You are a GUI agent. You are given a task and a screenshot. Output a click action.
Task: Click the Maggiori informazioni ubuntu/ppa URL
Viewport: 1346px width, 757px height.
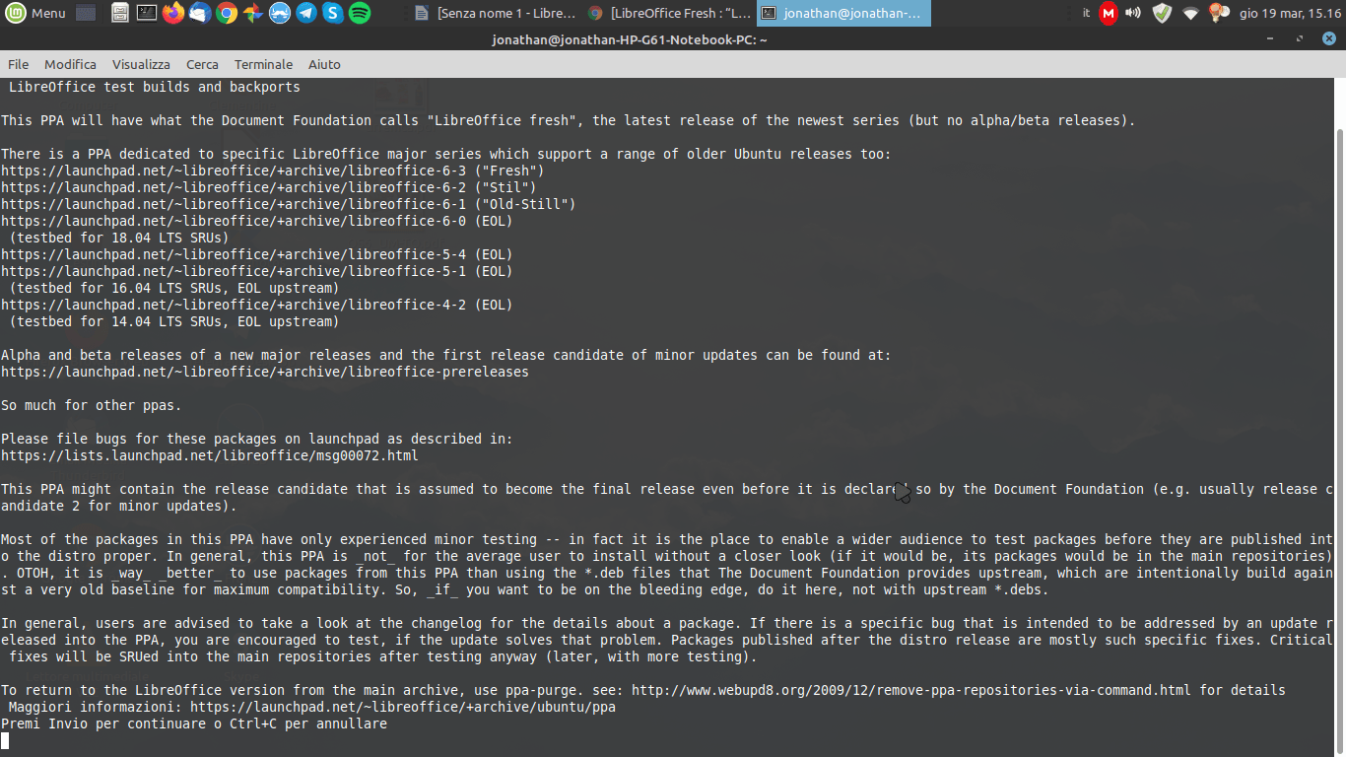pyautogui.click(x=403, y=707)
